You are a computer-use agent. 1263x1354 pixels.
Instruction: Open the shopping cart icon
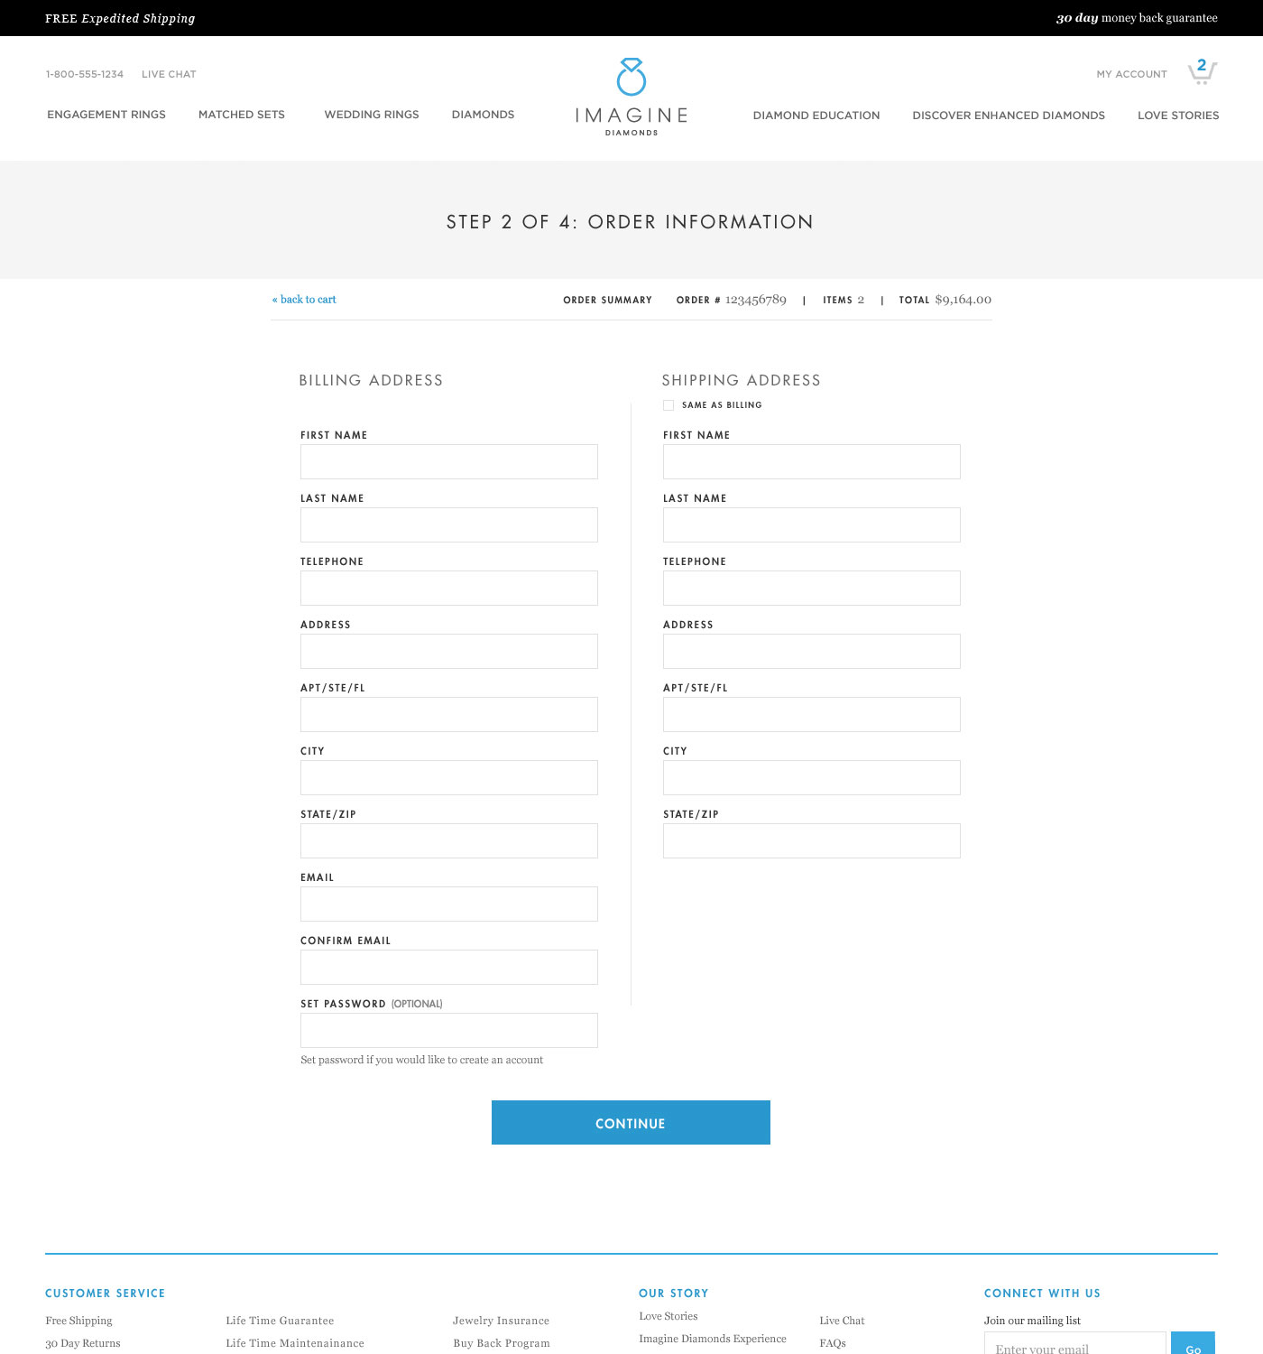(x=1203, y=71)
